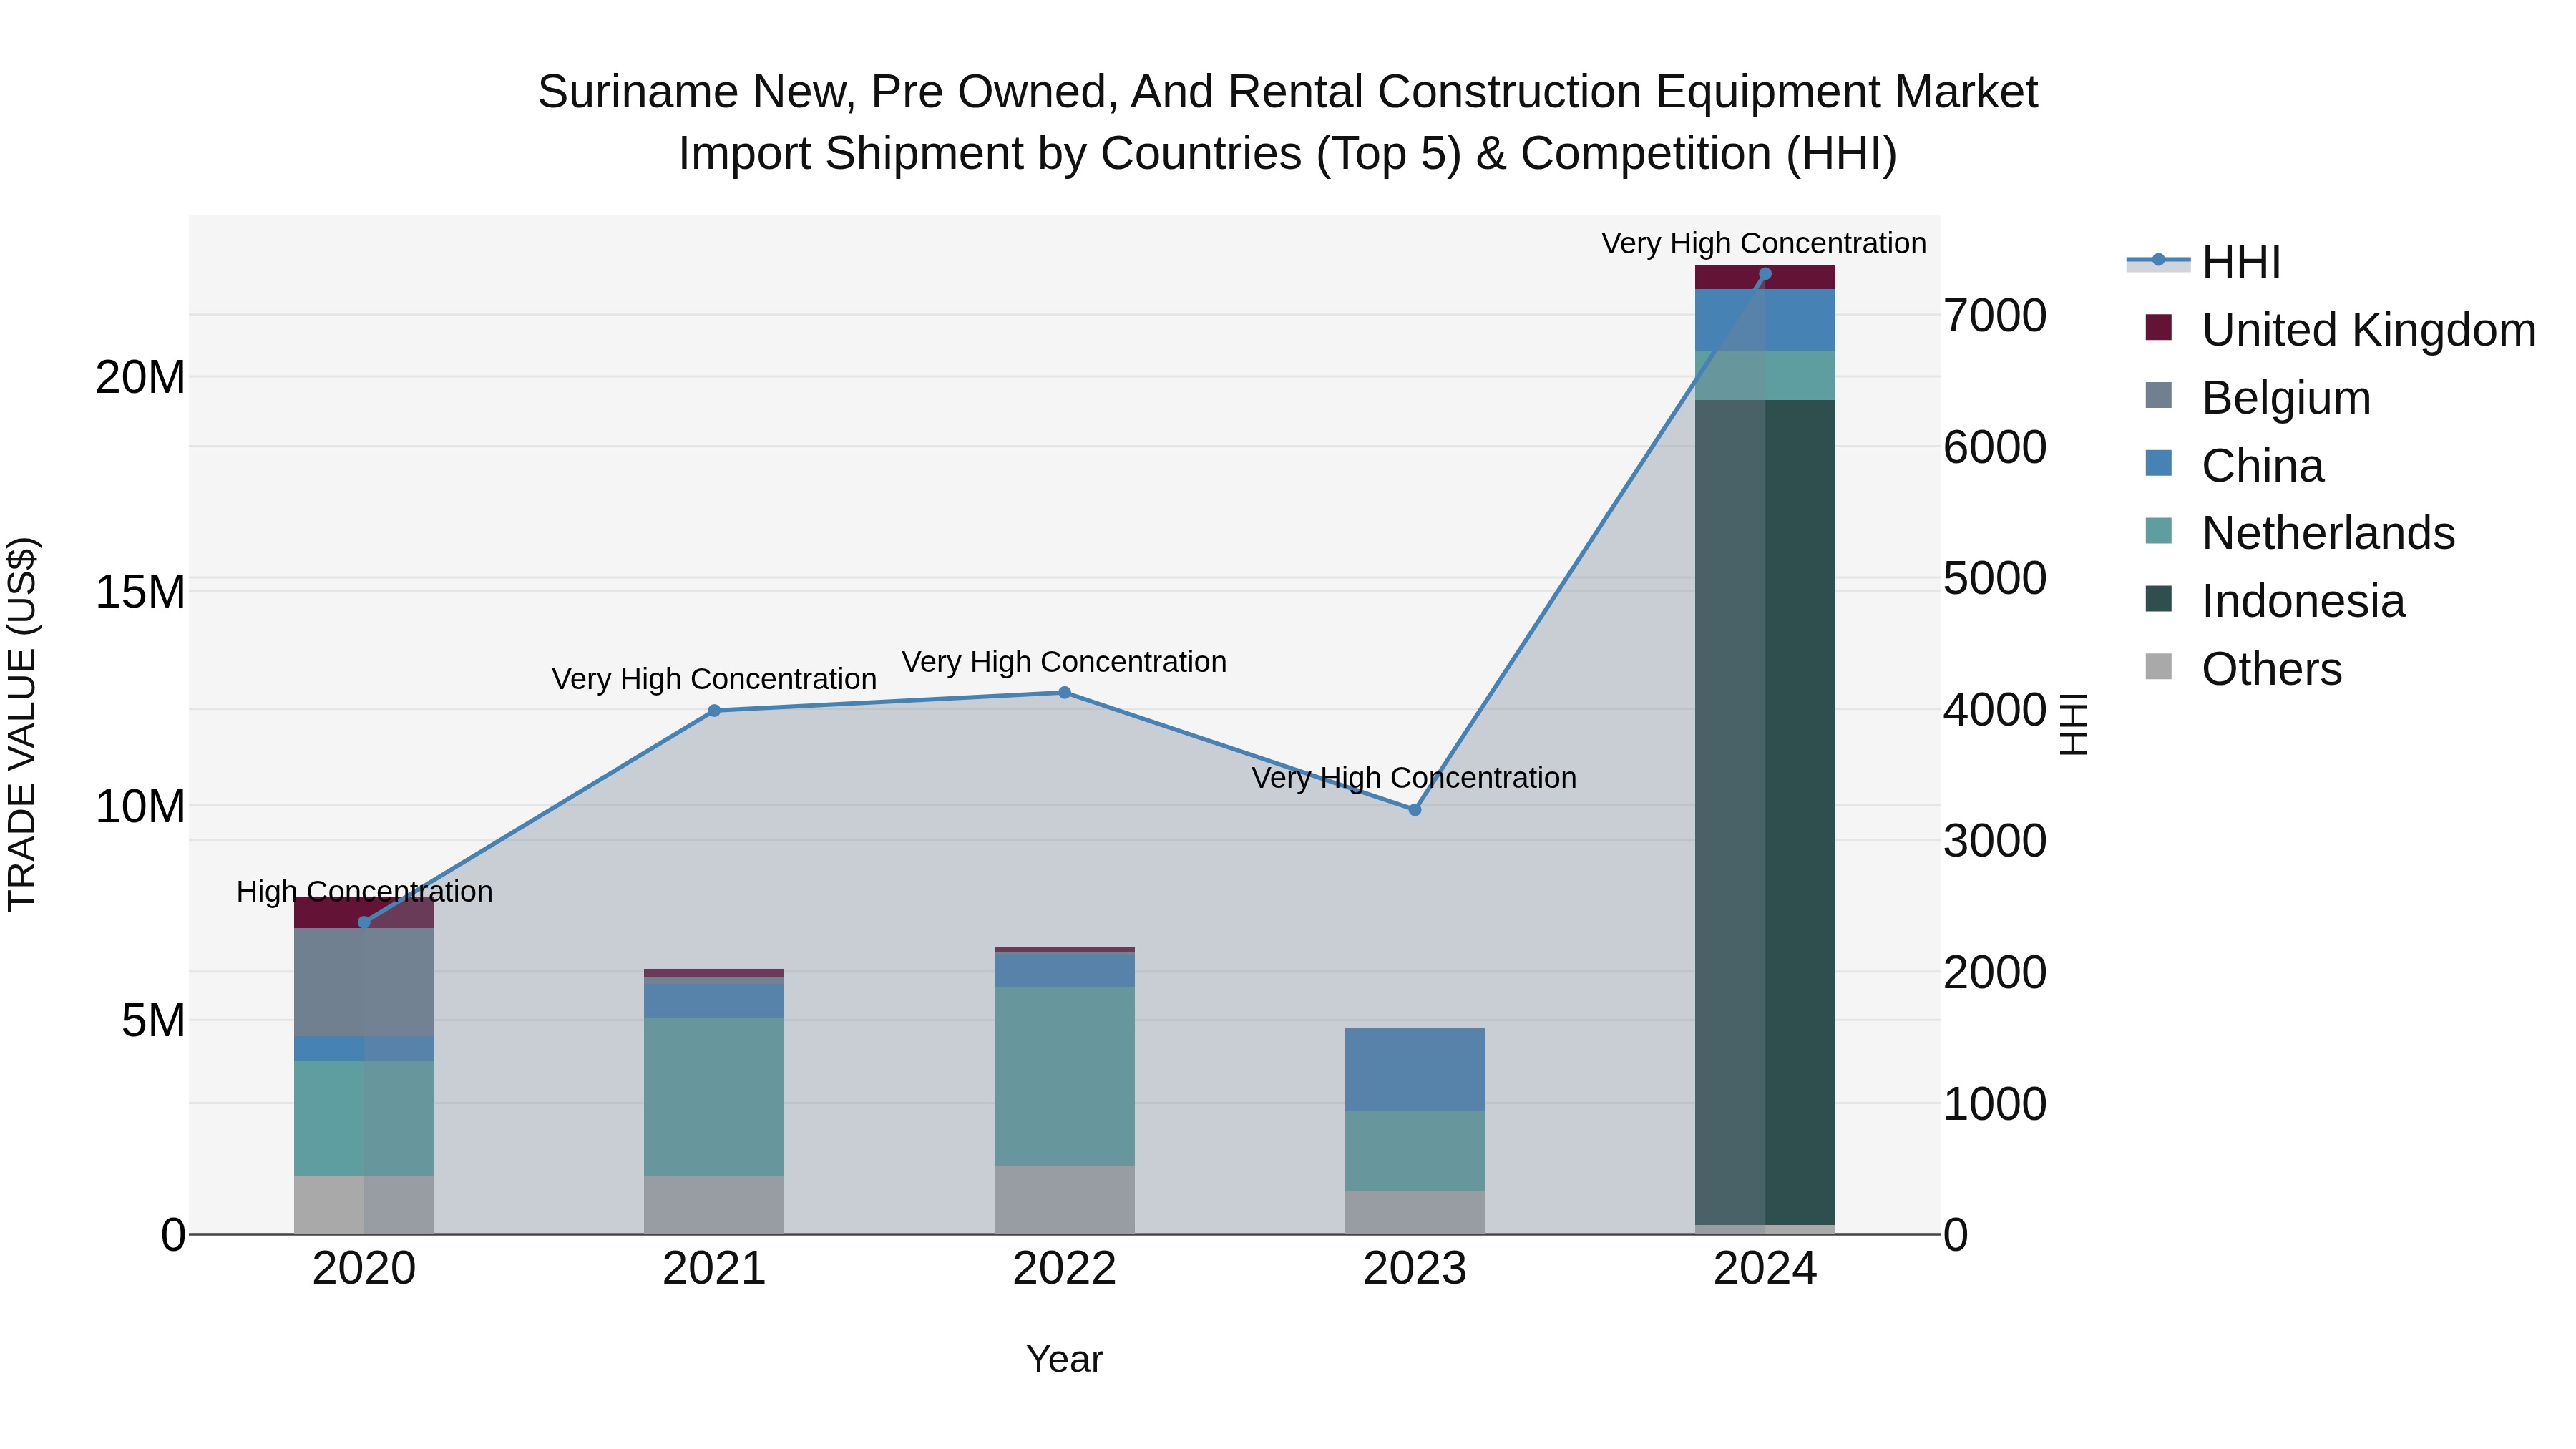The height and width of the screenshot is (1449, 2576).
Task: Click the China blue legend swatch
Action: point(2159,463)
